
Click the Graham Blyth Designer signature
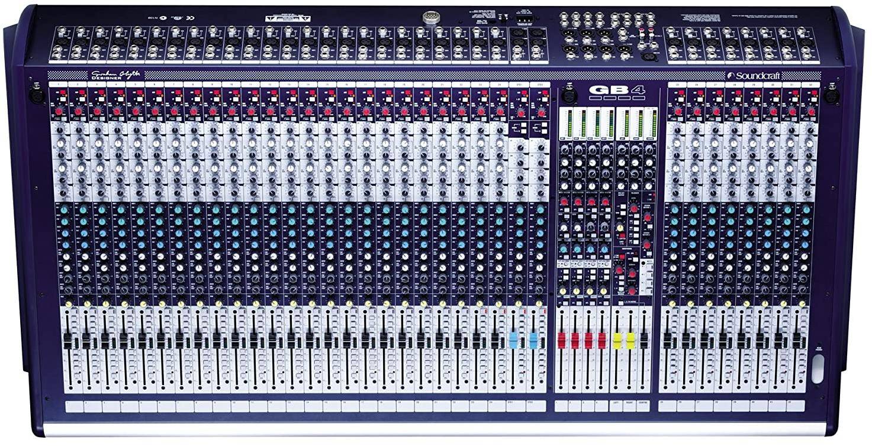click(x=115, y=75)
